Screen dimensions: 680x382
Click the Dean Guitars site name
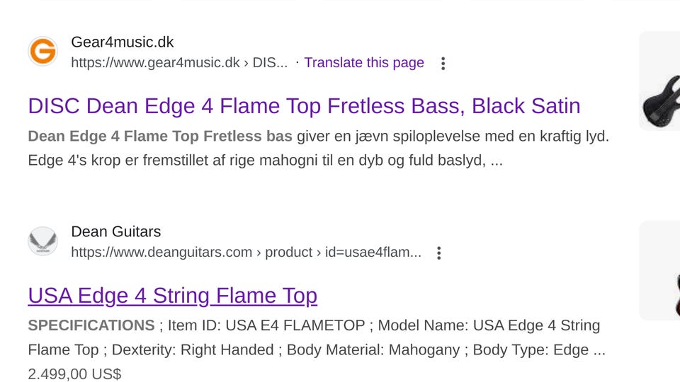[x=115, y=232]
